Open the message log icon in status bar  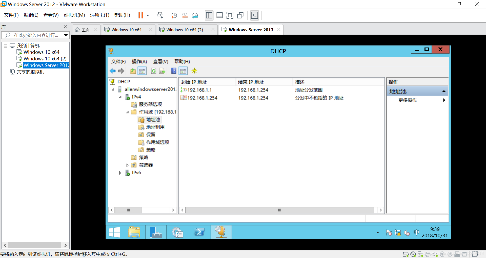475,254
